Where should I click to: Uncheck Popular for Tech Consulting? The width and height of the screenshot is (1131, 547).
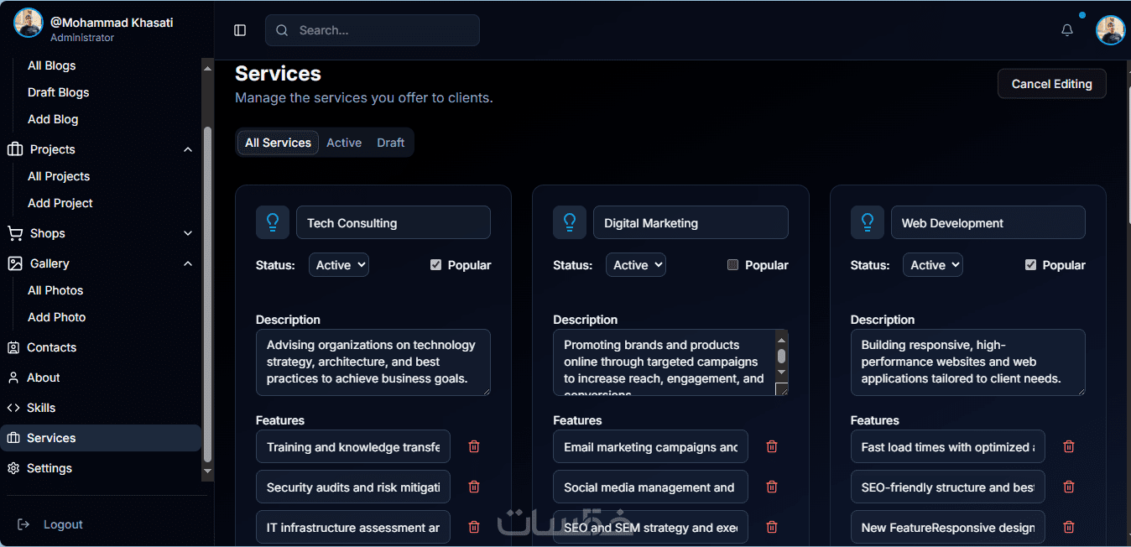pyautogui.click(x=435, y=265)
